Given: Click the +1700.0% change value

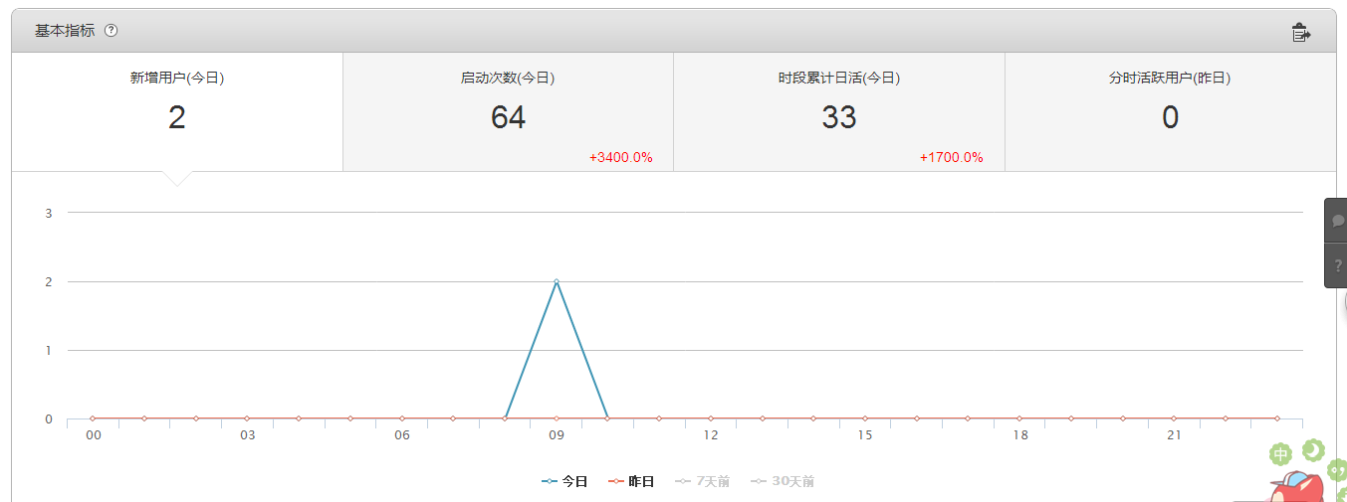Looking at the screenshot, I should coord(951,157).
